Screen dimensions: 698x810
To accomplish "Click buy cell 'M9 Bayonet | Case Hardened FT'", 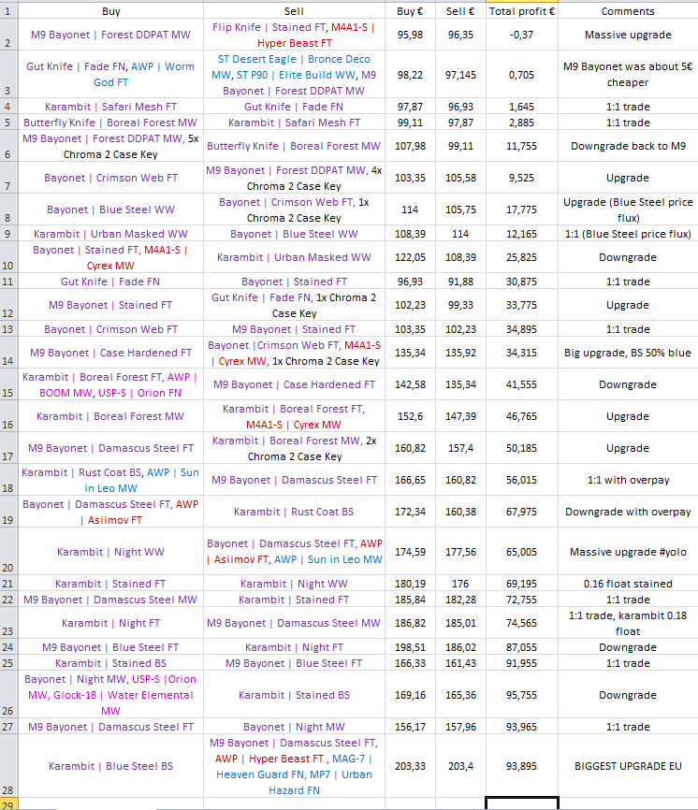I will [x=110, y=353].
